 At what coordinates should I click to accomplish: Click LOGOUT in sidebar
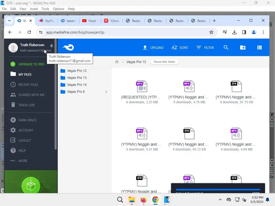pyautogui.click(x=21, y=140)
